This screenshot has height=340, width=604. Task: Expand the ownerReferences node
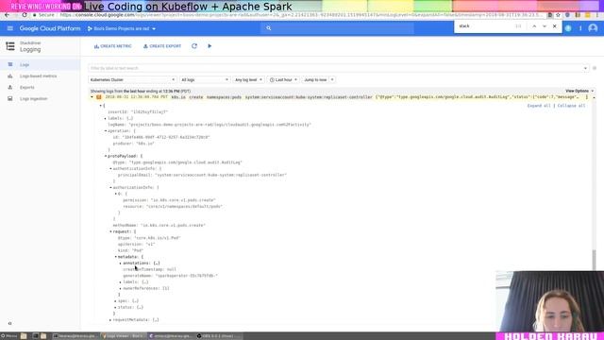[x=121, y=288]
